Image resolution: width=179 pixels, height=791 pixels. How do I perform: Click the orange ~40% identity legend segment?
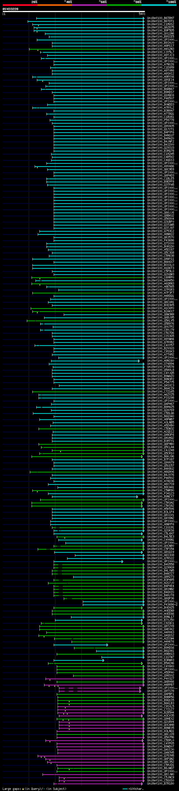(x=55, y=5)
